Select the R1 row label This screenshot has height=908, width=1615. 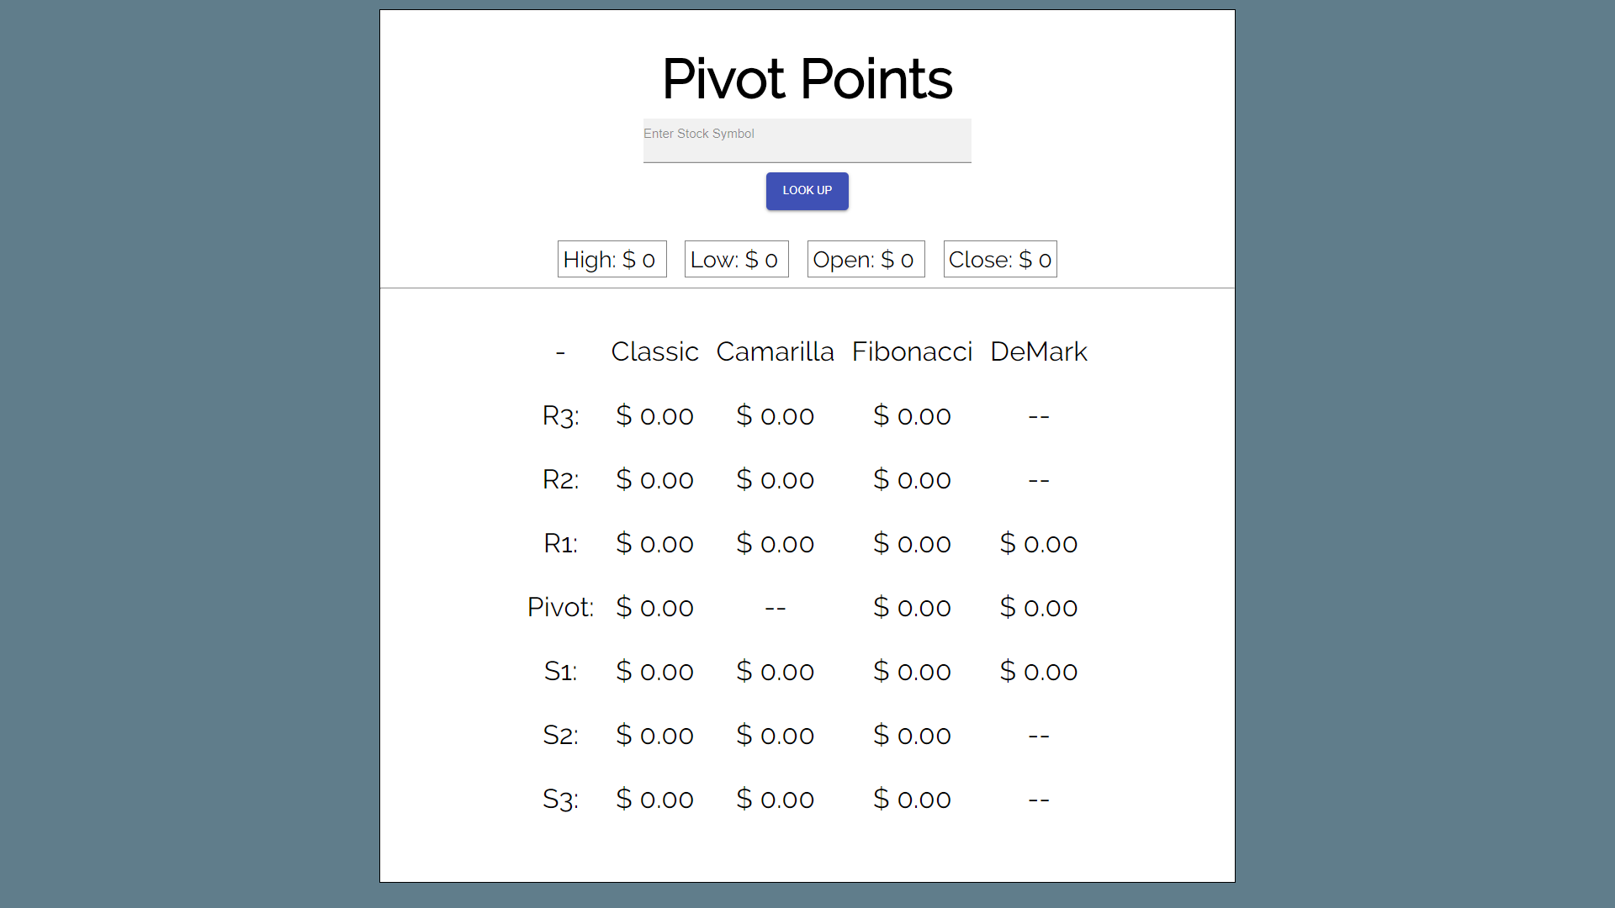tap(560, 544)
